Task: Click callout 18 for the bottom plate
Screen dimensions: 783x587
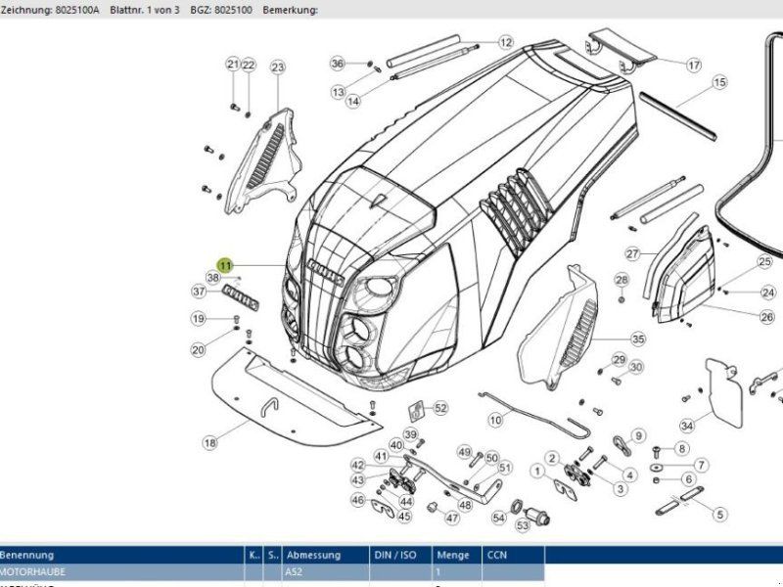Action: pos(209,443)
